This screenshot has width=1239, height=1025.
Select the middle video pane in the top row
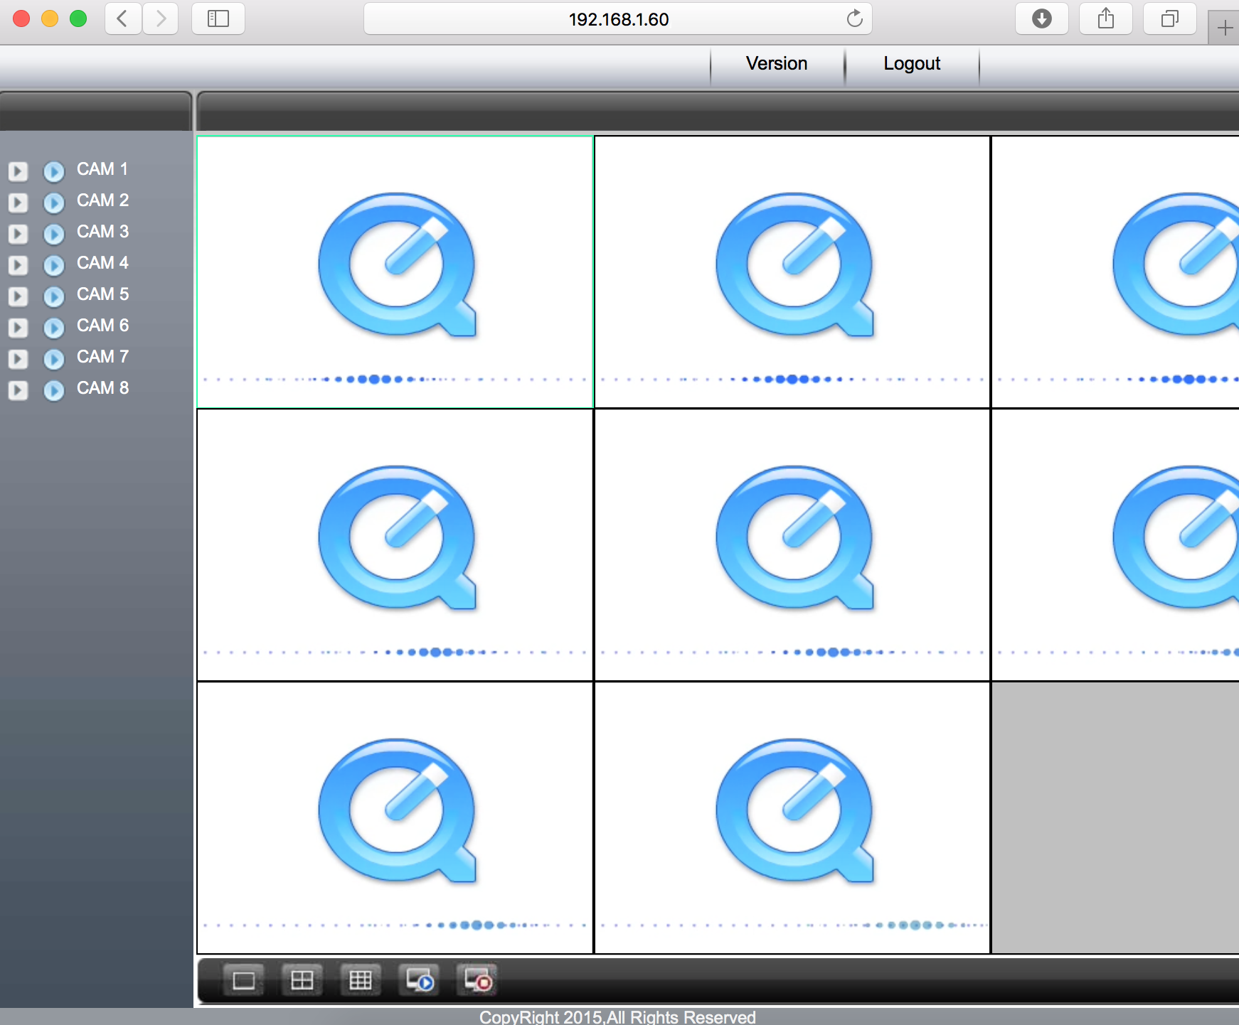pos(792,272)
